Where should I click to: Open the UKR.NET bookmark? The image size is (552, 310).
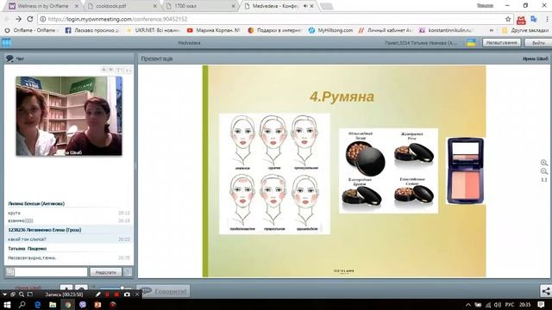154,31
